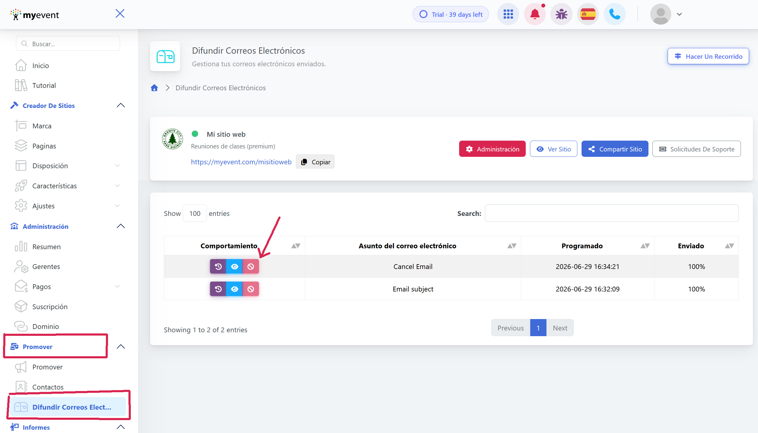Click the Copiar button
Screen dimensions: 758x433
click(315, 162)
